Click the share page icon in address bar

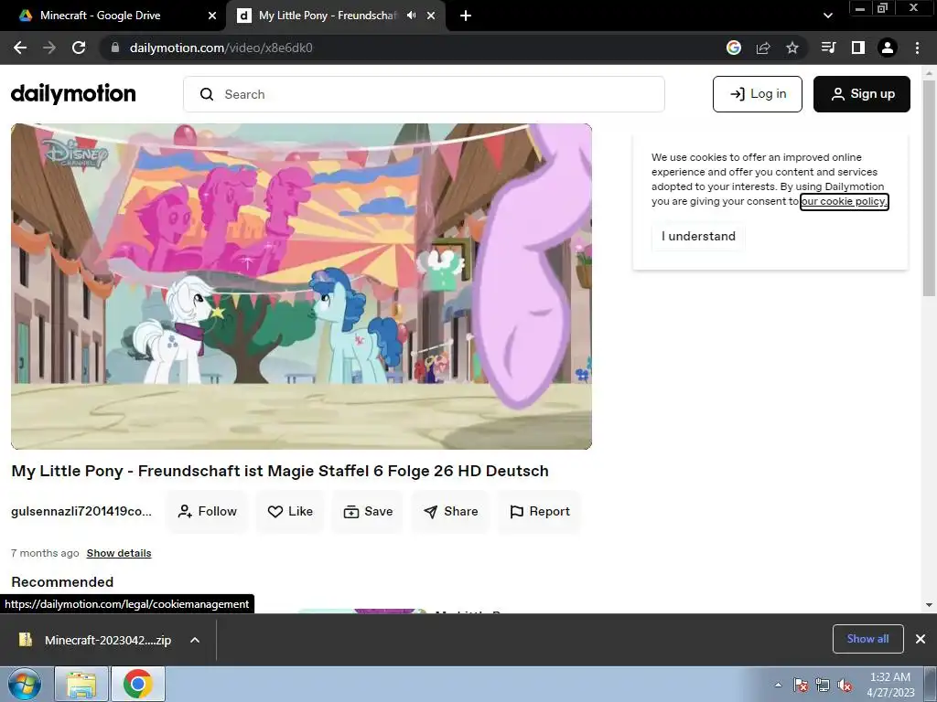click(x=763, y=48)
